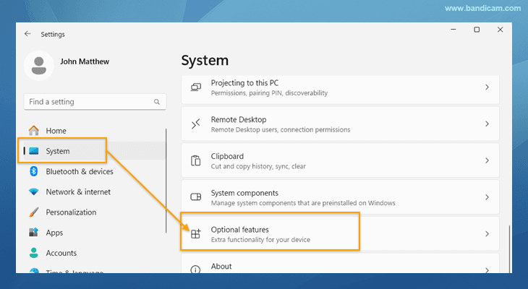
Task: Click the System monitor icon in sidebar
Action: coord(34,151)
